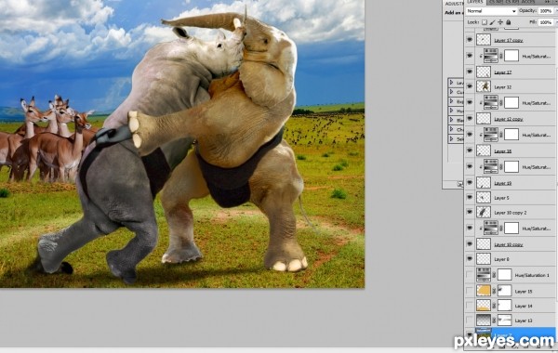The width and height of the screenshot is (558, 353).
Task: Click the lock image pixels brush icon
Action: pos(493,22)
